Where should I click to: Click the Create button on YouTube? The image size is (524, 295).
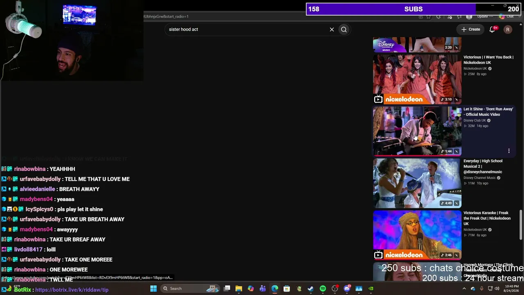click(x=471, y=29)
